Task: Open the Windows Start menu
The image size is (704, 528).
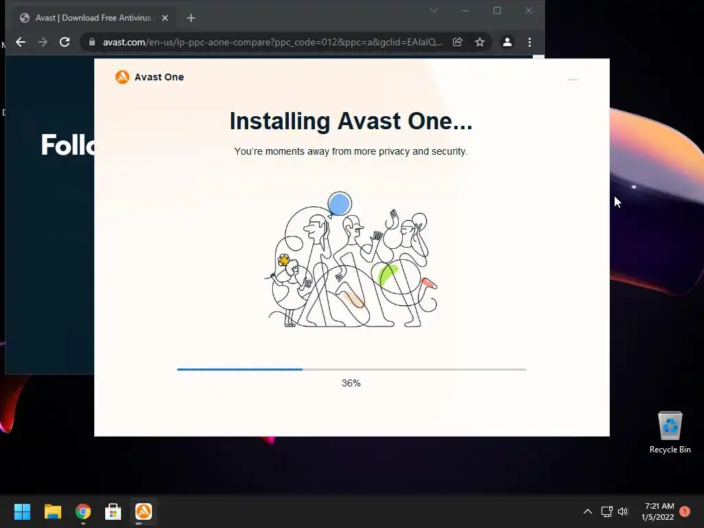Action: (22, 511)
